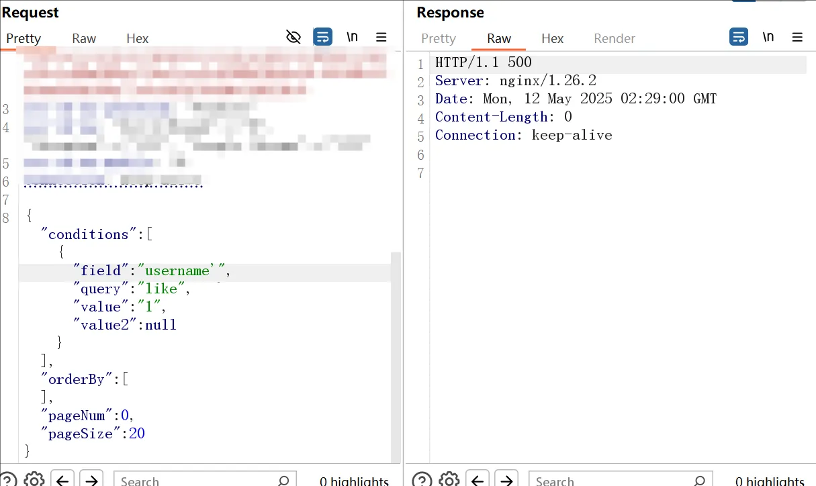Focus the Request pane Search field

point(205,481)
